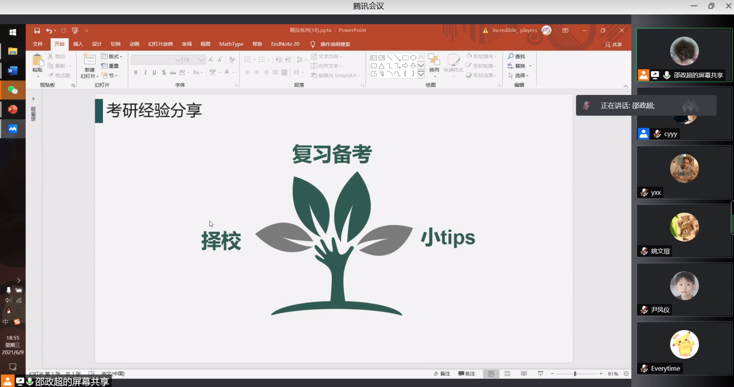
Task: Click the Share (共享) button
Action: [614, 44]
